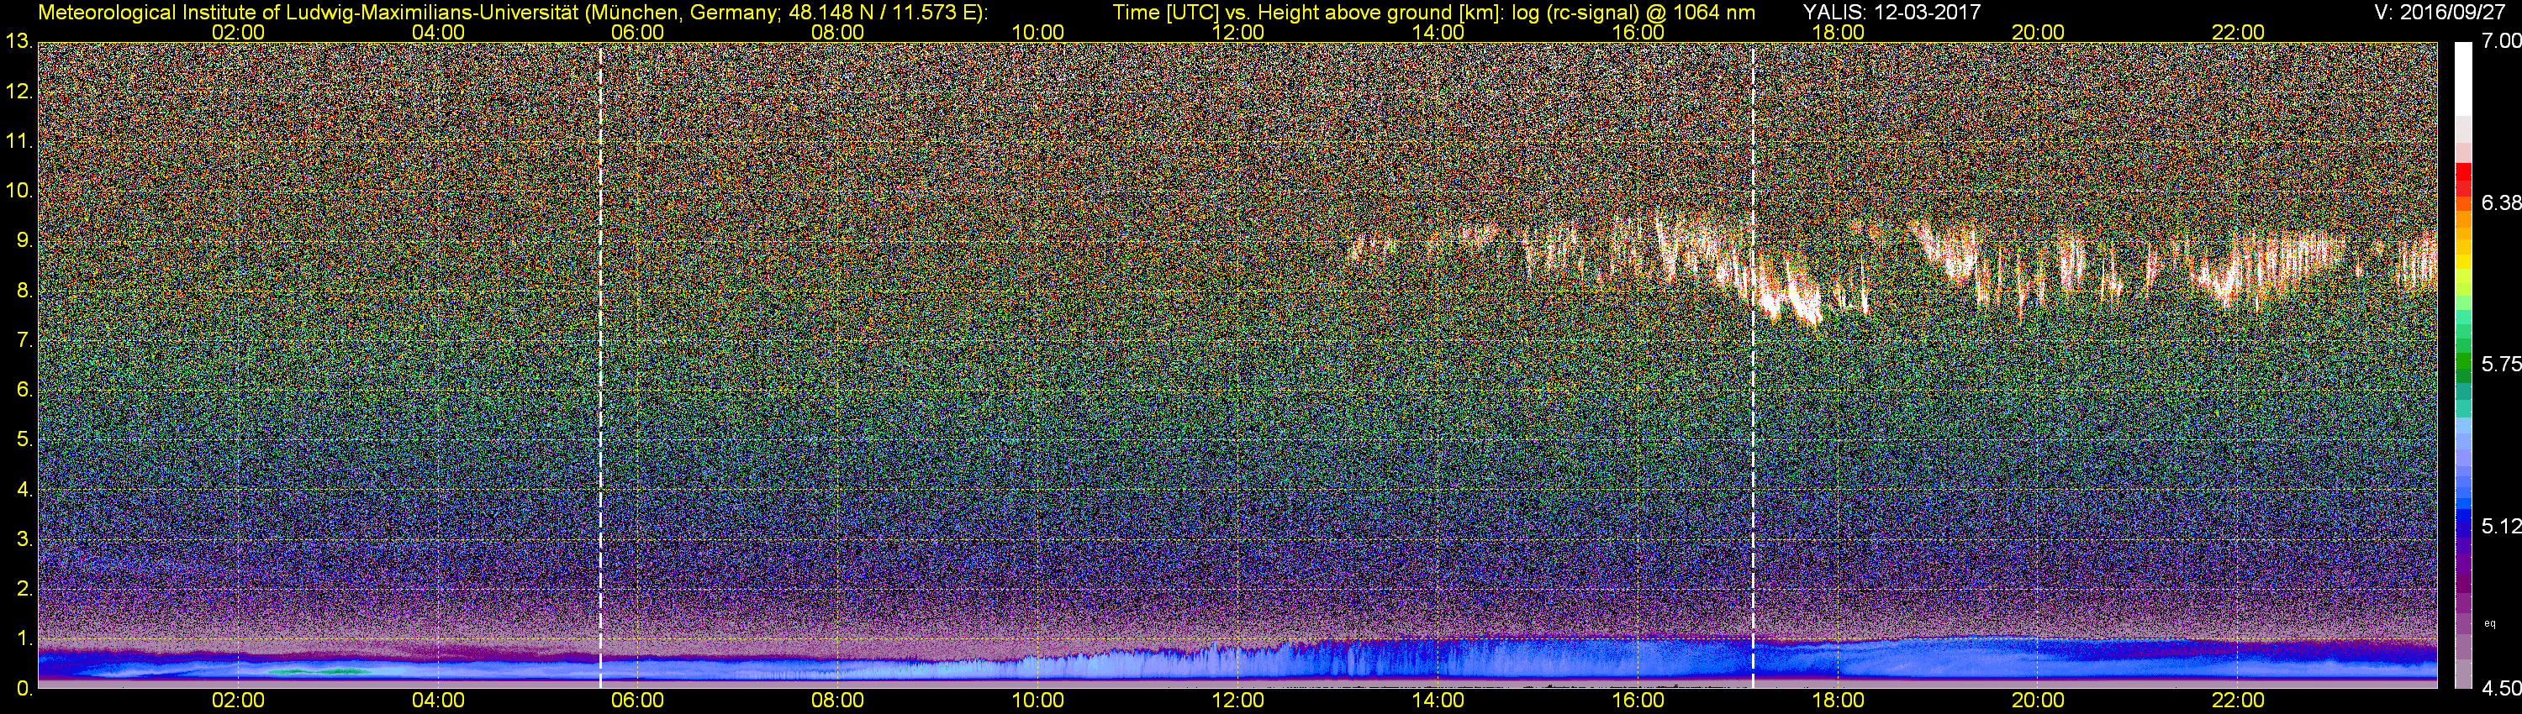Pick the red segment of the color bar
Screen dimensions: 2522x714
pyautogui.click(x=2463, y=179)
